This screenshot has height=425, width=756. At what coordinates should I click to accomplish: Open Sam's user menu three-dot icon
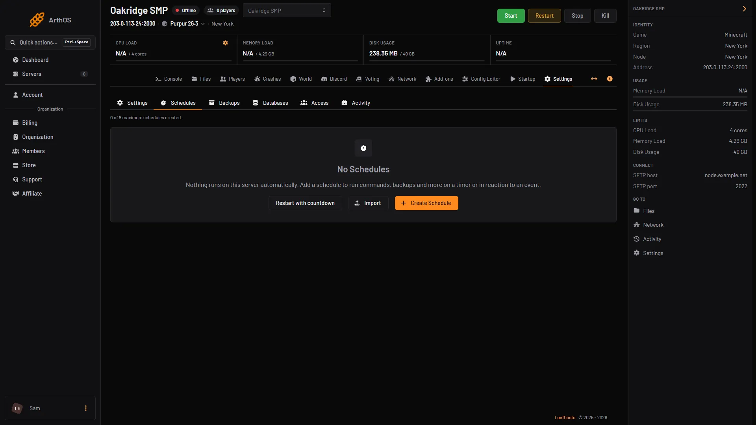(86, 408)
